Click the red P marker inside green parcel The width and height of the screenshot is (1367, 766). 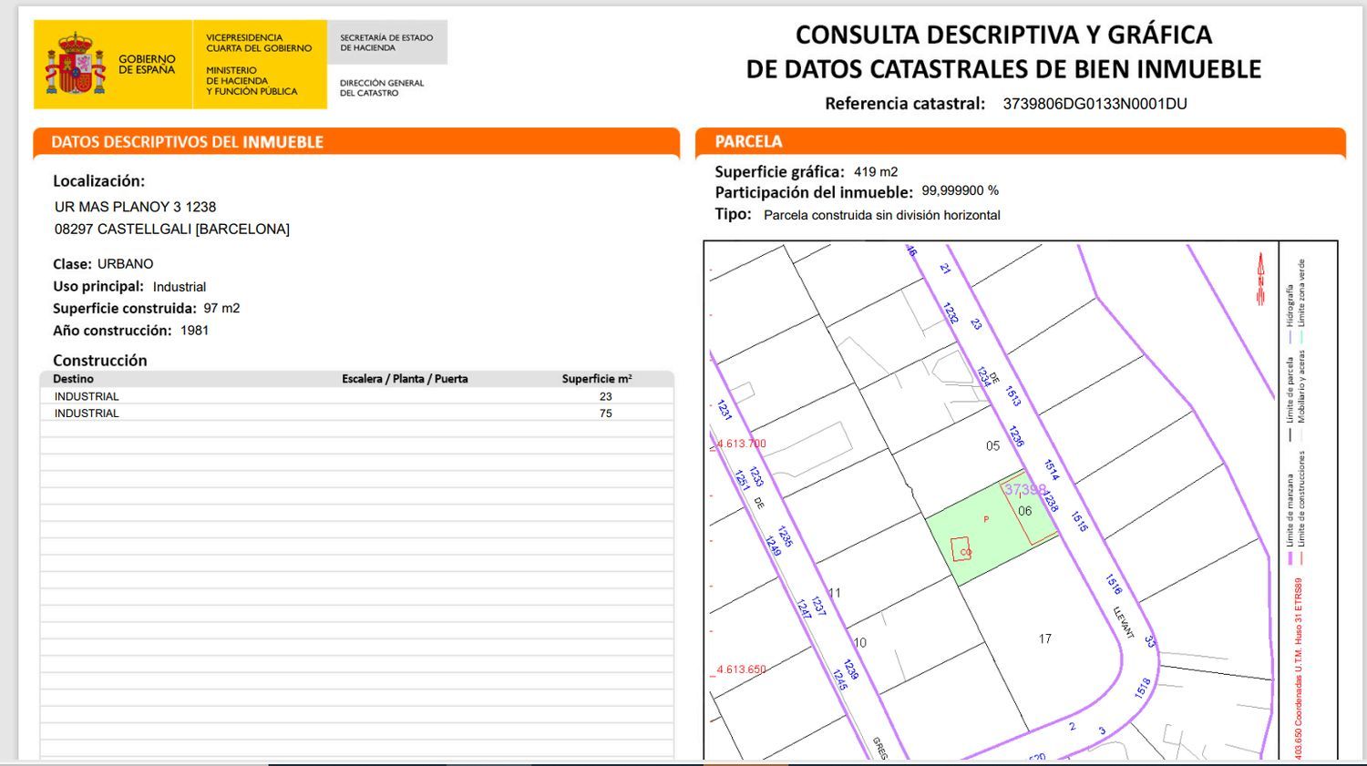tap(986, 520)
